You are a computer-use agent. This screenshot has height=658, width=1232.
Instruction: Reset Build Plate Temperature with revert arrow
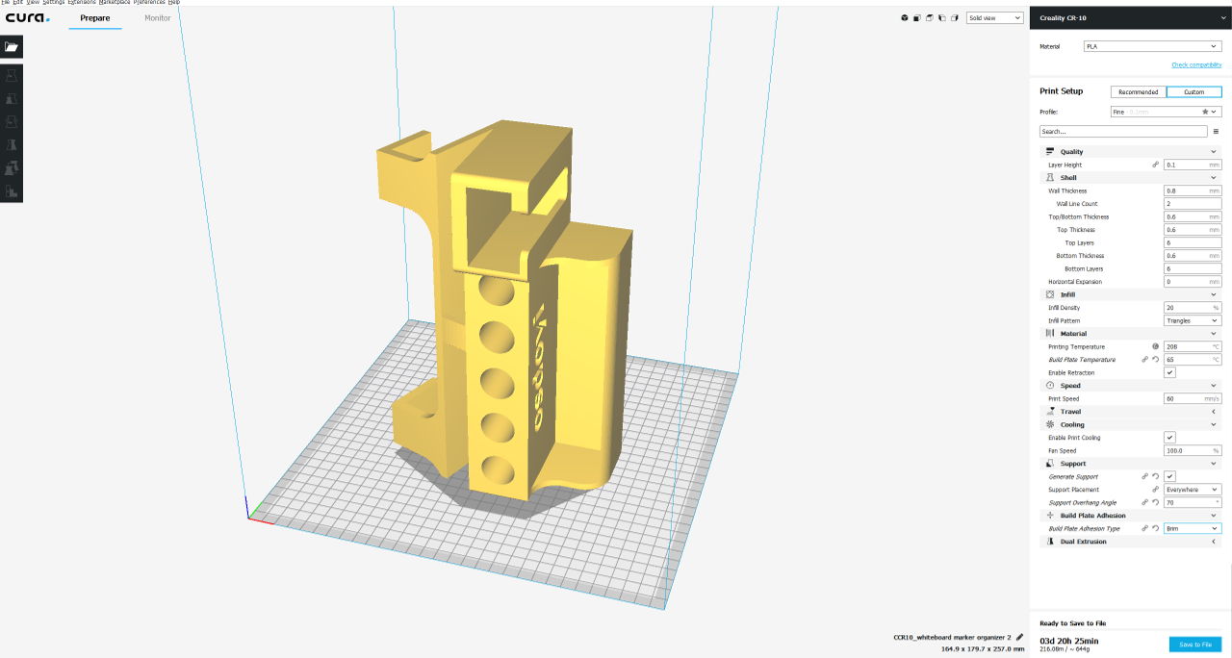[x=1155, y=360]
